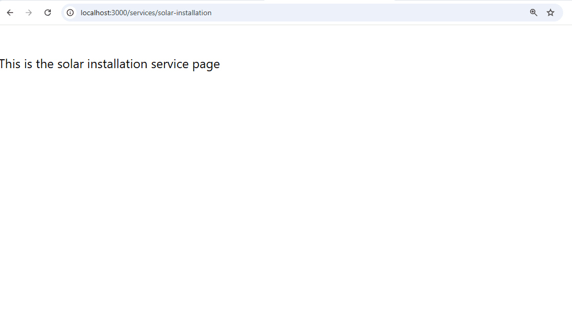Image resolution: width=572 pixels, height=315 pixels.
Task: Expand site security details from the info icon
Action: pyautogui.click(x=70, y=12)
